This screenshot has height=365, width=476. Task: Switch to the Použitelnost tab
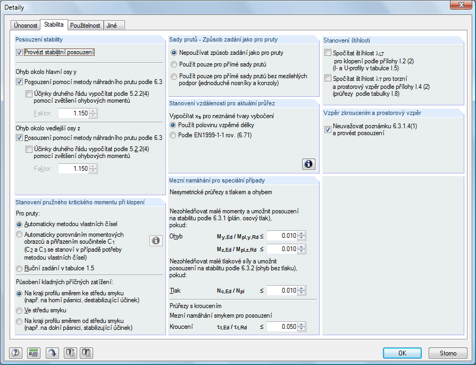point(85,26)
